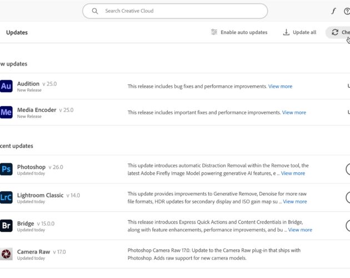Open the help question mark icon

tap(347, 11)
